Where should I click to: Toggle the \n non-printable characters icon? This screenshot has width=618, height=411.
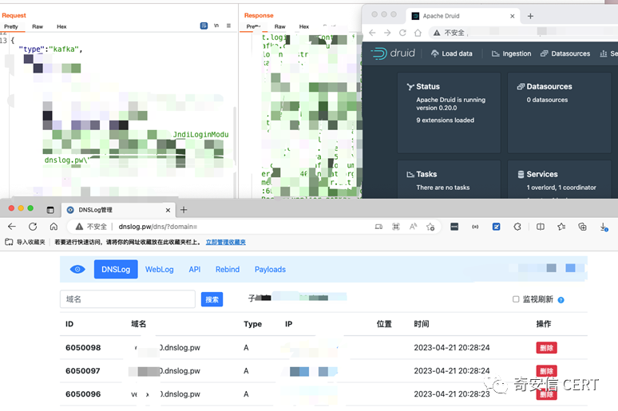point(216,26)
